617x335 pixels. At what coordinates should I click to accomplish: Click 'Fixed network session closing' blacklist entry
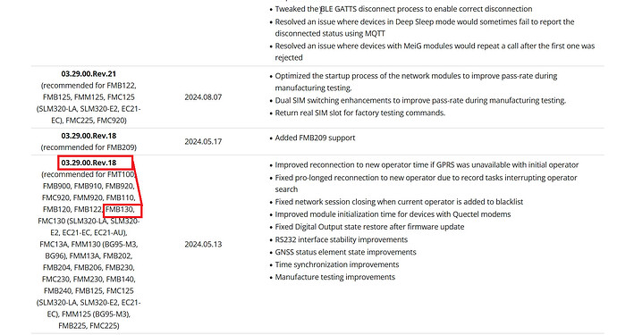[399, 202]
